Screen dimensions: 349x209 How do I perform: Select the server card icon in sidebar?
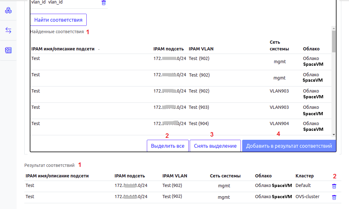(x=8, y=50)
